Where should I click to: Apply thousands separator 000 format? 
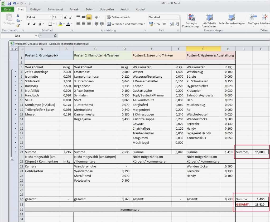pos(164,24)
